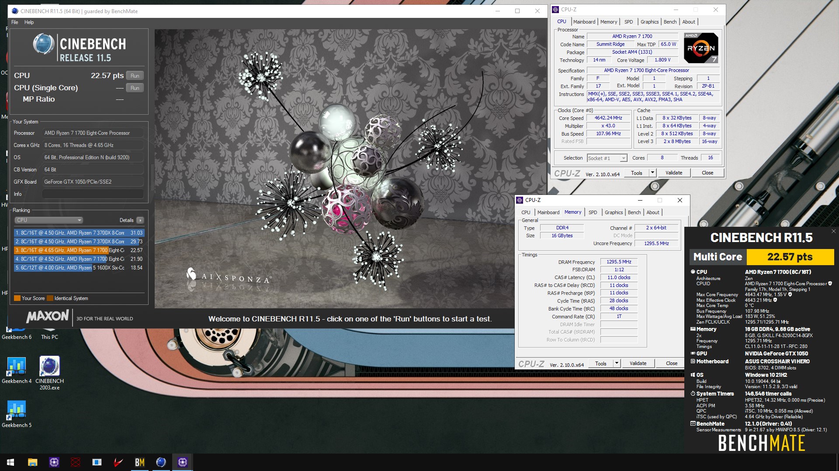Open SPD tab in lower CPU-Z window
The width and height of the screenshot is (839, 471).
tap(593, 212)
